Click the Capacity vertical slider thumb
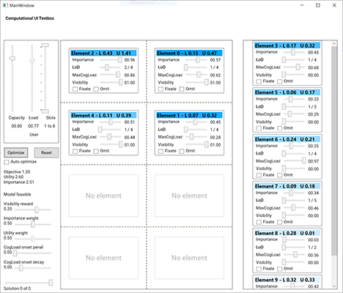Screen dimensions: 343x293 [x=12, y=58]
